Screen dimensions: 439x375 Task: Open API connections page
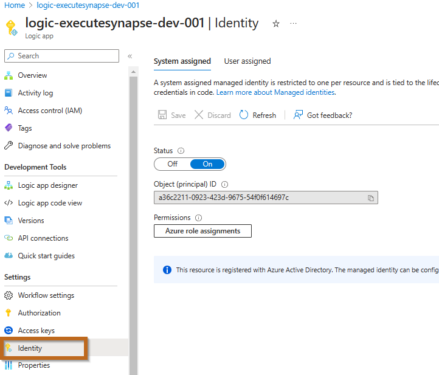(43, 238)
